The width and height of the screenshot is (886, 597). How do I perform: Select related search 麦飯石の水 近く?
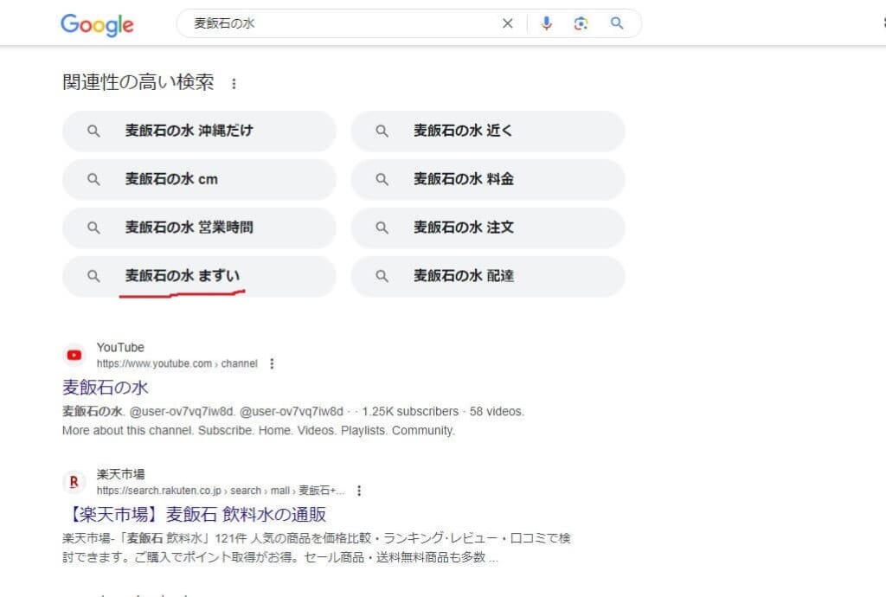(x=487, y=132)
